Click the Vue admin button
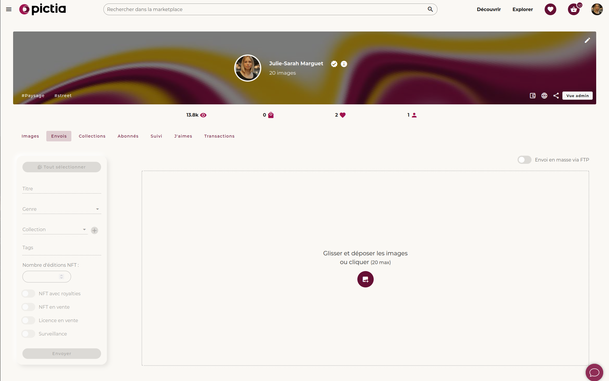Viewport: 609px width, 381px height. tap(577, 96)
